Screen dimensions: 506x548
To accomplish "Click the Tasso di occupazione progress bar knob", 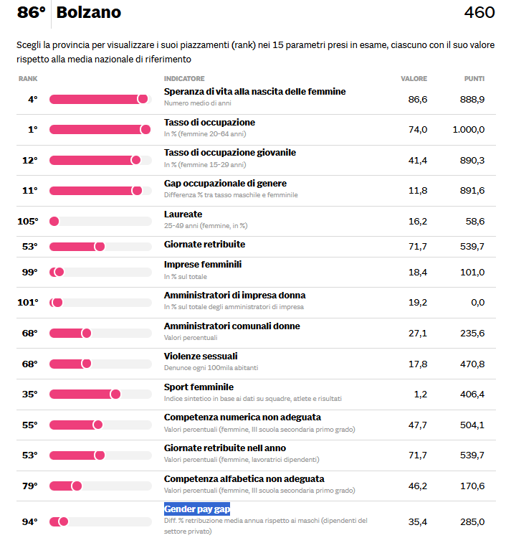I will pyautogui.click(x=145, y=129).
